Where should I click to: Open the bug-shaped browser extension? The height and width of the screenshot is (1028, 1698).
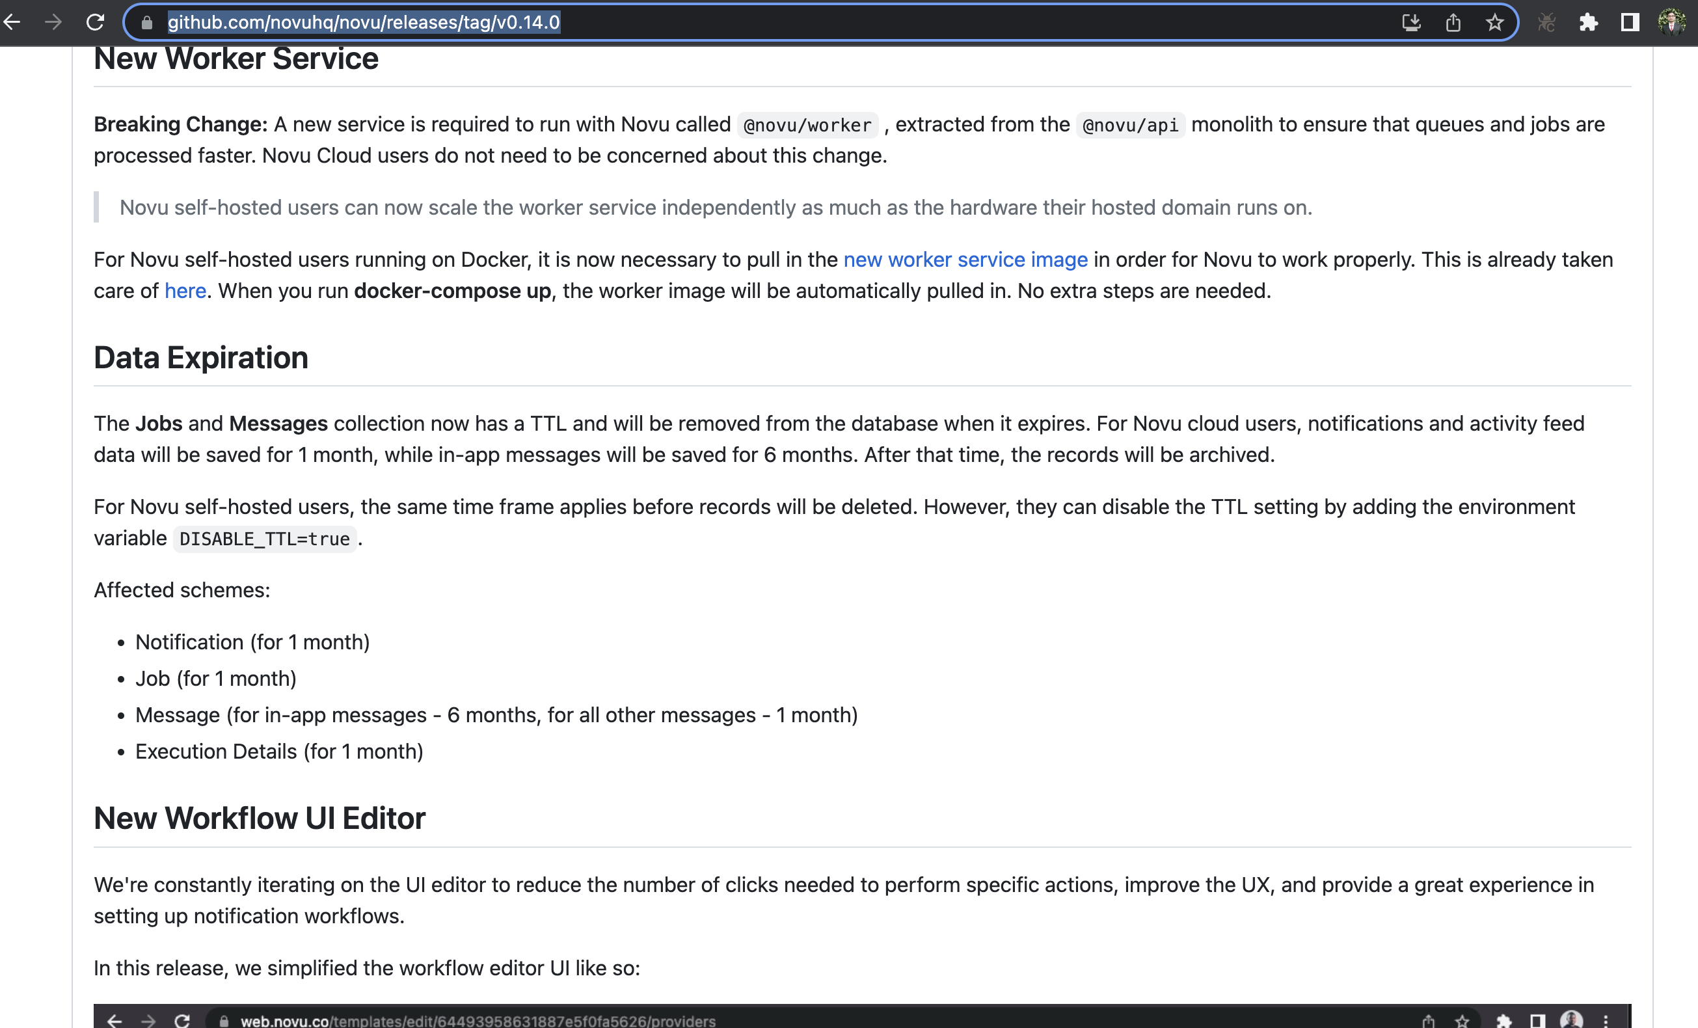(x=1546, y=22)
